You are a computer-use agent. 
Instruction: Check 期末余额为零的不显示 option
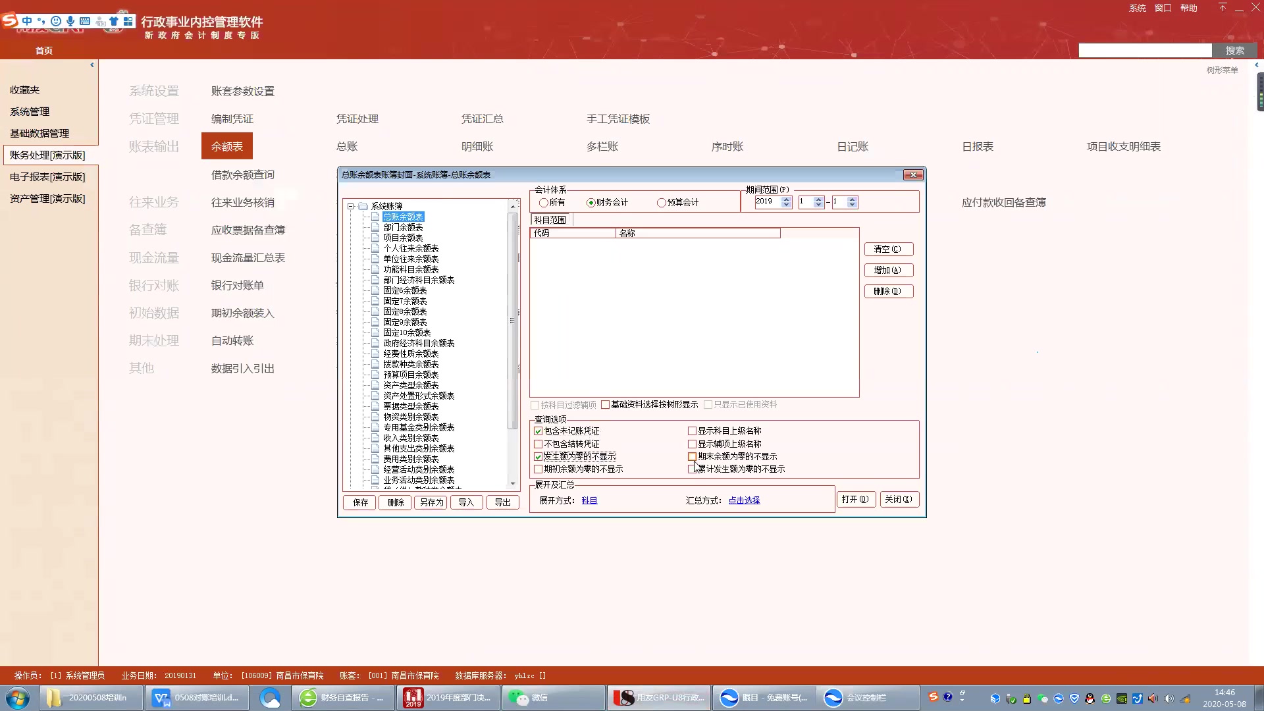pyautogui.click(x=692, y=457)
